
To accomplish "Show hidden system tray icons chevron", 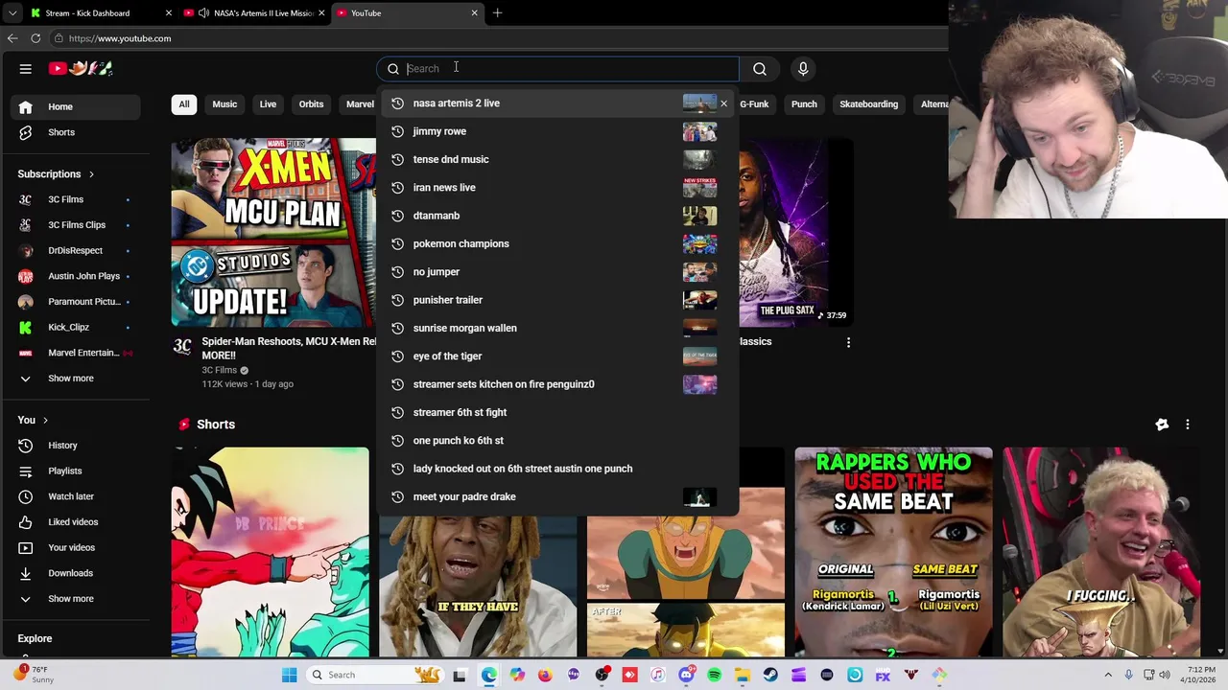I will 1108,675.
